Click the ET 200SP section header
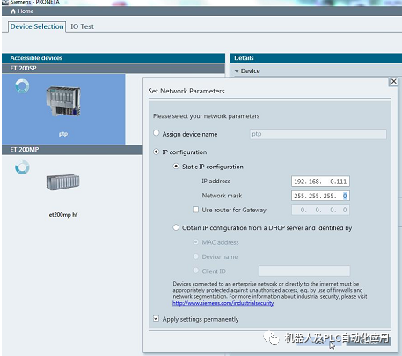The width and height of the screenshot is (402, 356). [113, 69]
